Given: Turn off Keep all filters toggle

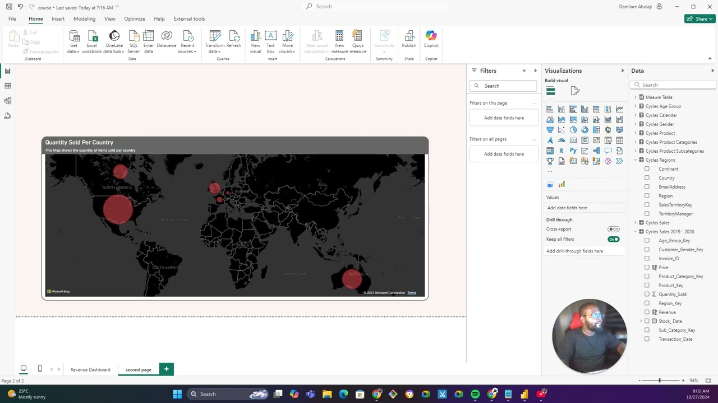Looking at the screenshot, I should click(x=613, y=240).
